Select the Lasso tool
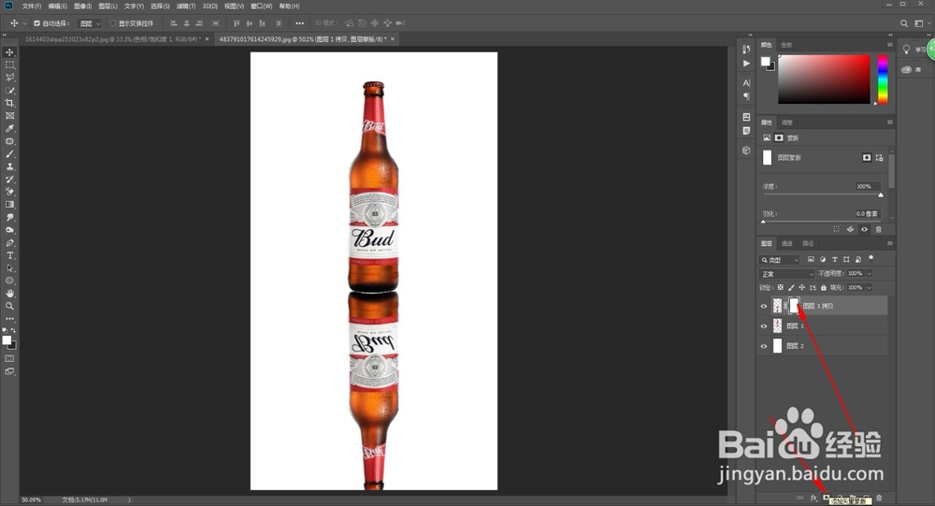The width and height of the screenshot is (935, 506). pos(9,78)
